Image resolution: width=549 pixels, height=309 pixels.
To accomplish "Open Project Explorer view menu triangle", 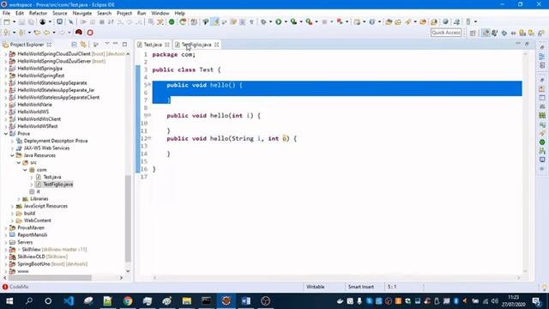I will coord(106,44).
